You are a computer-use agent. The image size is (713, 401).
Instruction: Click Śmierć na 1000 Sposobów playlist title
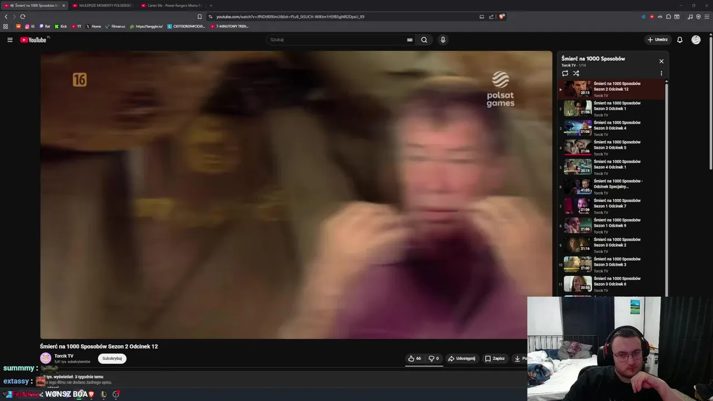coord(593,58)
